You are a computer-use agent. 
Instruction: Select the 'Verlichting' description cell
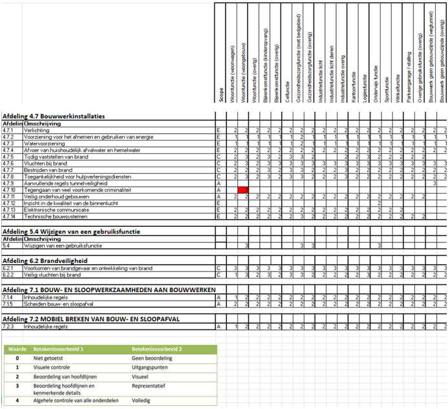[x=39, y=131]
